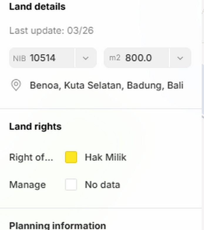Click the m2 unit prefix label
204x230 pixels.
pyautogui.click(x=115, y=58)
